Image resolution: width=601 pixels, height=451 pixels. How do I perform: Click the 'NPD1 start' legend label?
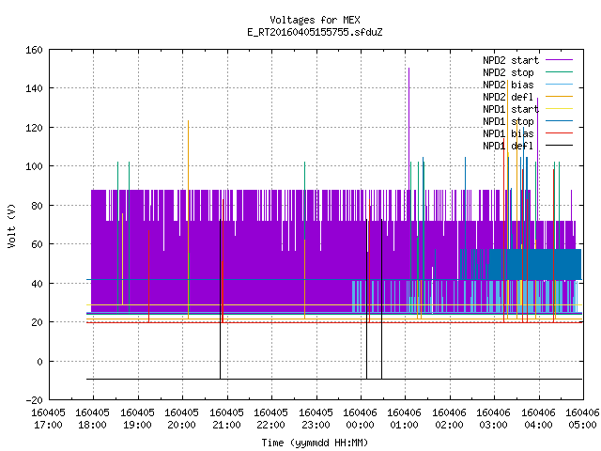[511, 109]
